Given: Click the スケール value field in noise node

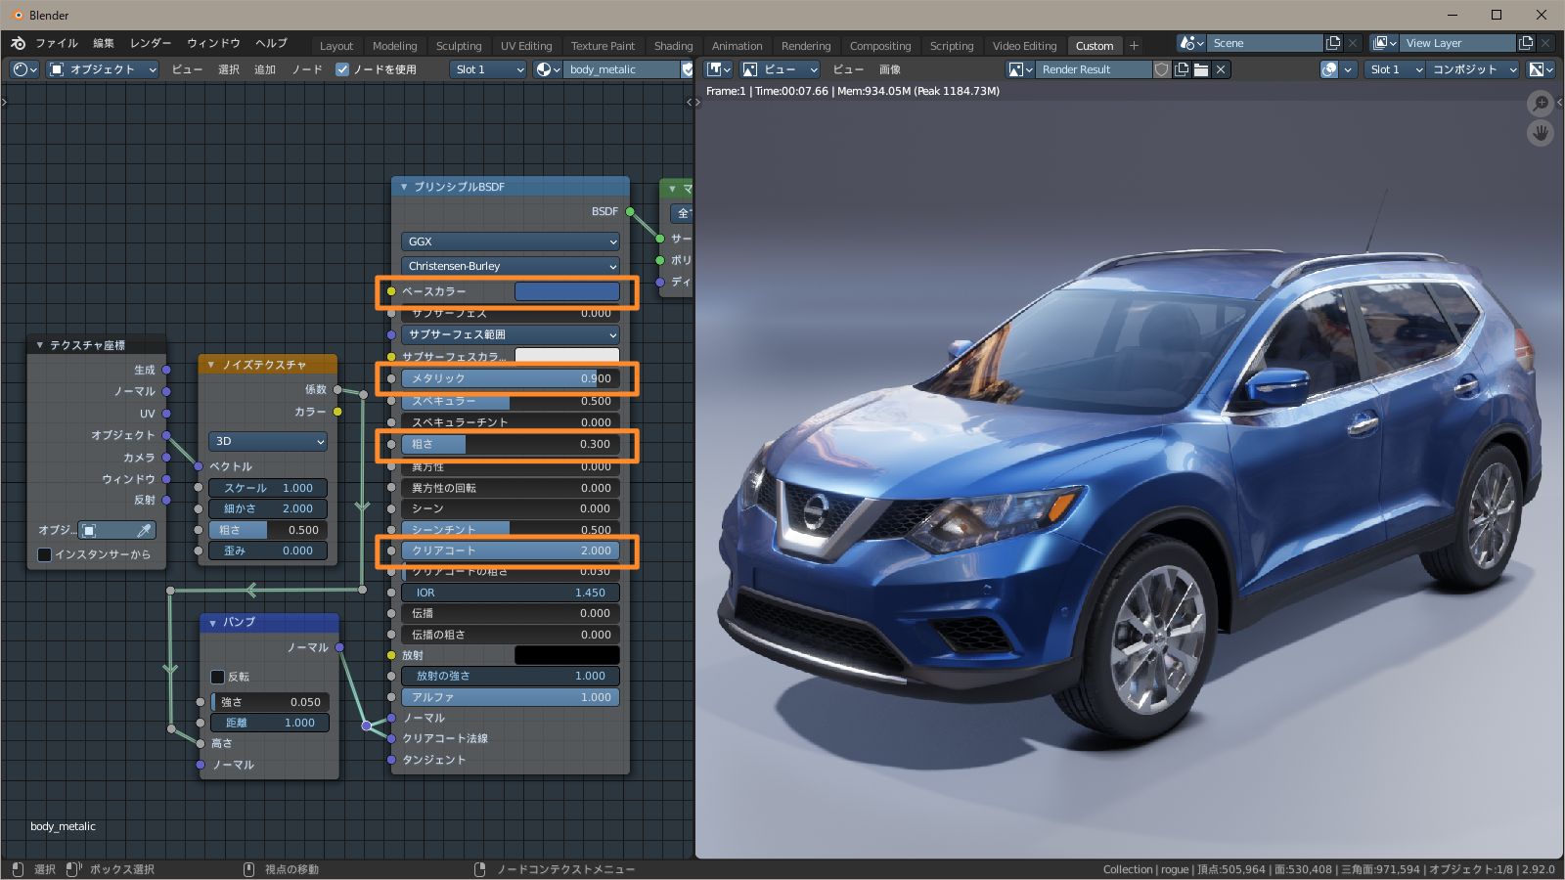Looking at the screenshot, I should [x=269, y=488].
